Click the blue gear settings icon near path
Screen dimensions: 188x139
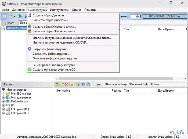coord(83,84)
